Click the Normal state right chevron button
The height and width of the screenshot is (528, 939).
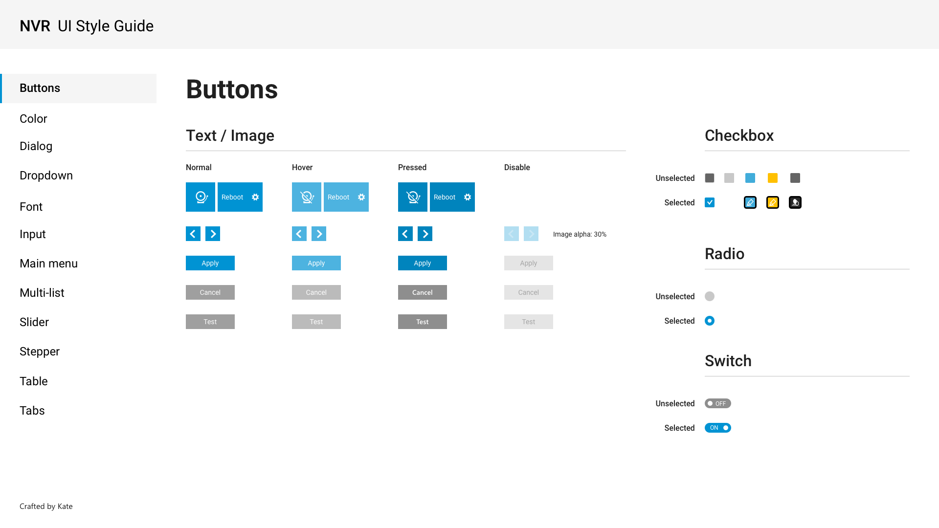tap(213, 234)
